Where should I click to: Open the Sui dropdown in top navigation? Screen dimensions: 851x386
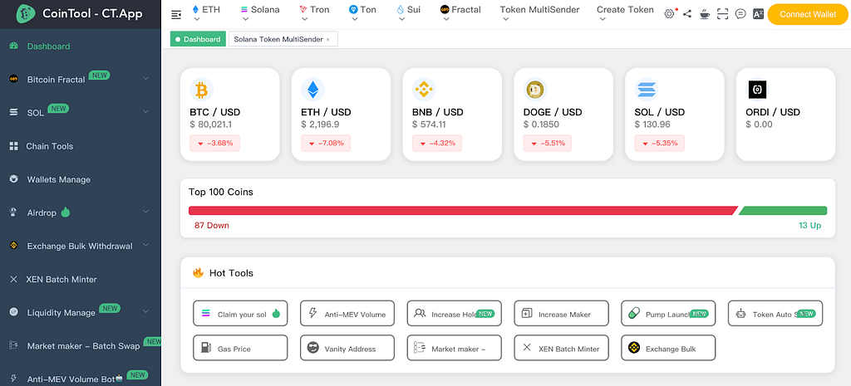pyautogui.click(x=408, y=13)
